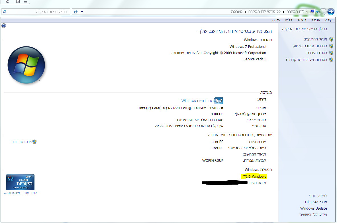Select the WORKGROUP value text
The width and height of the screenshot is (337, 223).
(213, 160)
